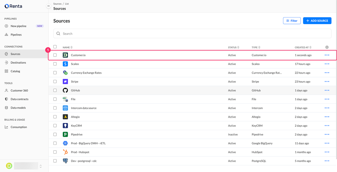Image resolution: width=337 pixels, height=172 pixels.
Task: Click the Scaleo source logo icon
Action: coord(65,64)
